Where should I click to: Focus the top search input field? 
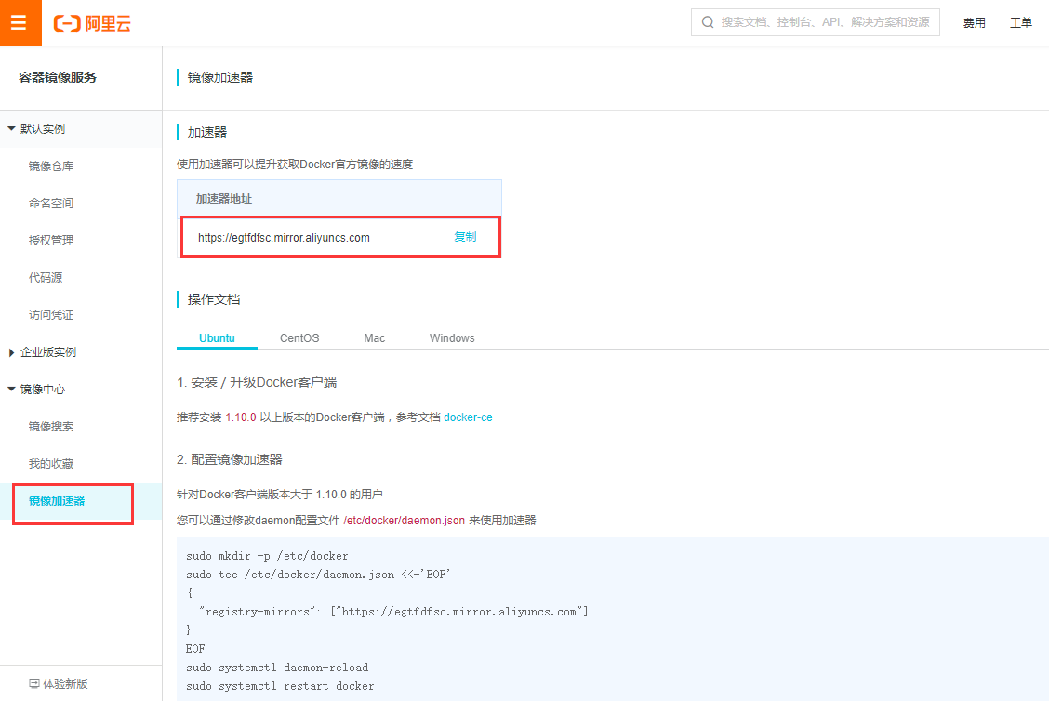(x=815, y=22)
